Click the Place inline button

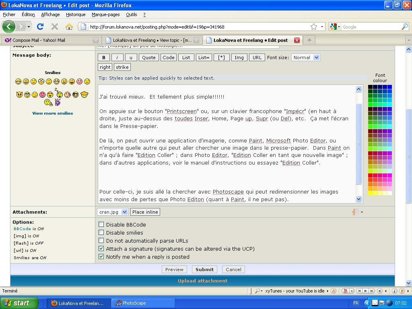point(145,212)
